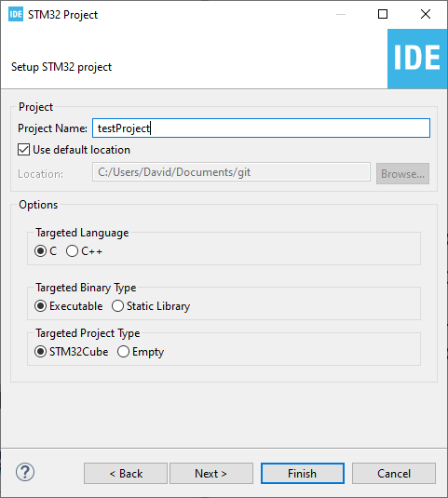
Task: Focus the Project Name text field
Action: click(261, 128)
